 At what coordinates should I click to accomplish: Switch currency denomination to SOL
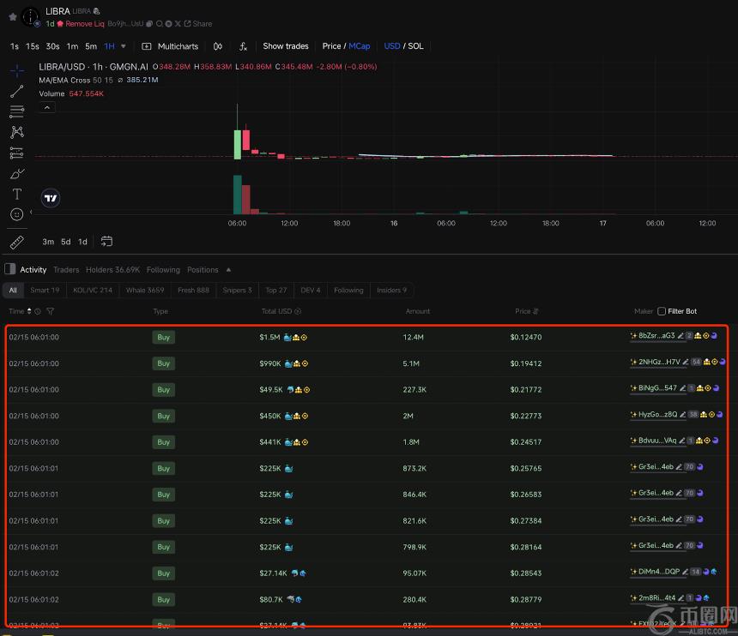(x=415, y=46)
